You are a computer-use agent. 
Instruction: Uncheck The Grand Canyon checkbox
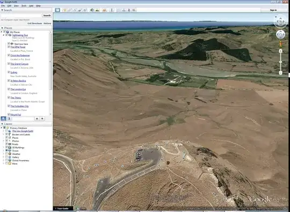pyautogui.click(x=9, y=64)
